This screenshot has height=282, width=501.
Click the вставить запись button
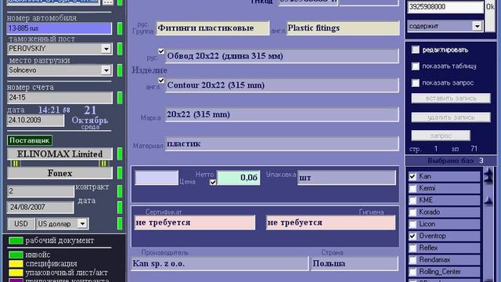[x=451, y=98]
